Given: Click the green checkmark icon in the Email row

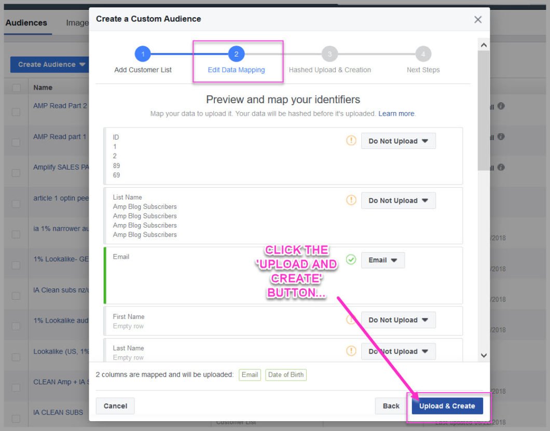Looking at the screenshot, I should [x=351, y=259].
